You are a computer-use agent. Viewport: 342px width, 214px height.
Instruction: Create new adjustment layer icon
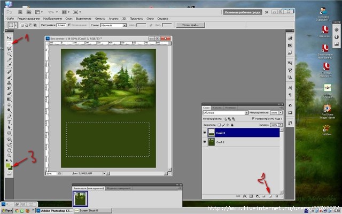(x=258, y=196)
